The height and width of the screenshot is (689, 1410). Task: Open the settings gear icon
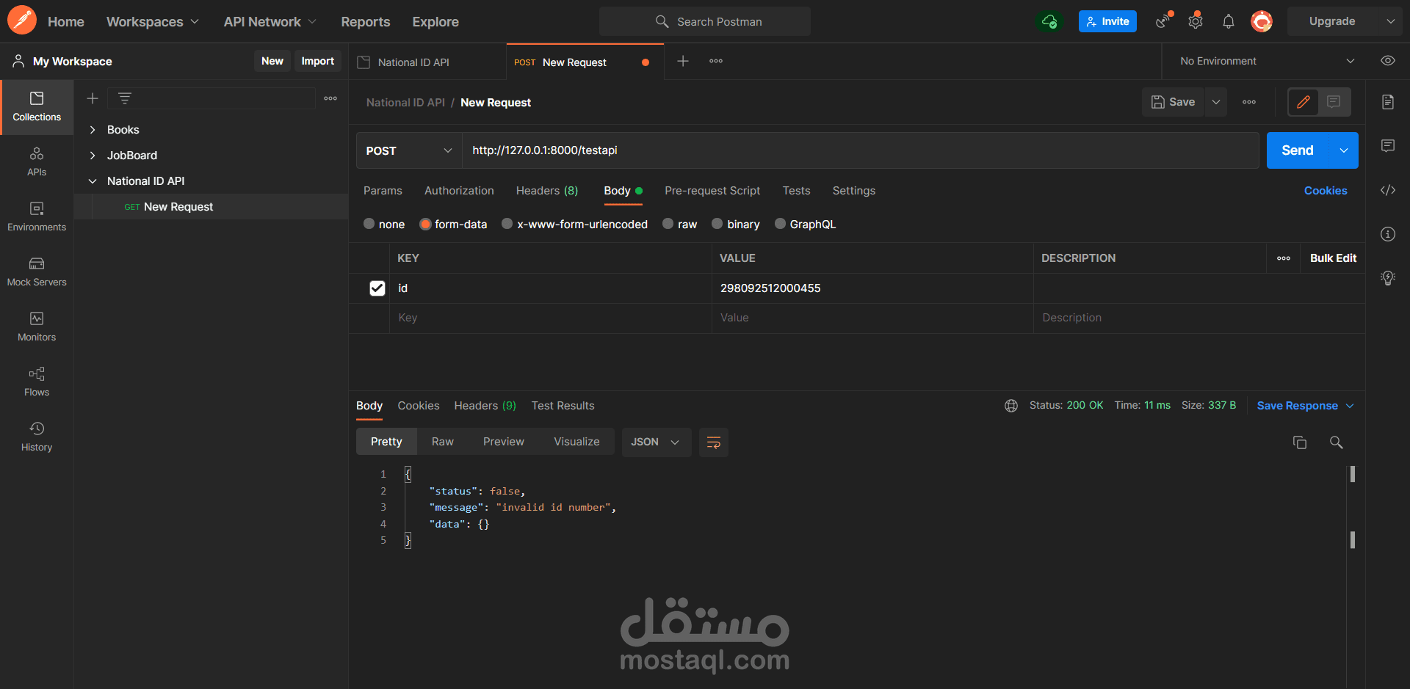point(1196,21)
